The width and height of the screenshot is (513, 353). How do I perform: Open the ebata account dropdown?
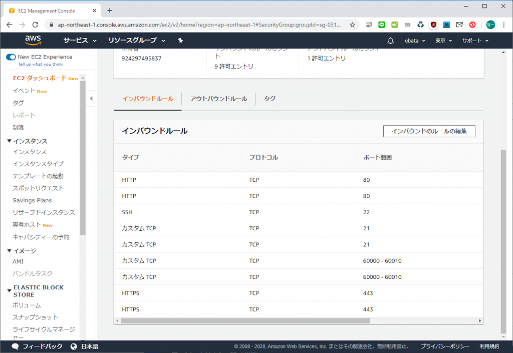coord(415,41)
